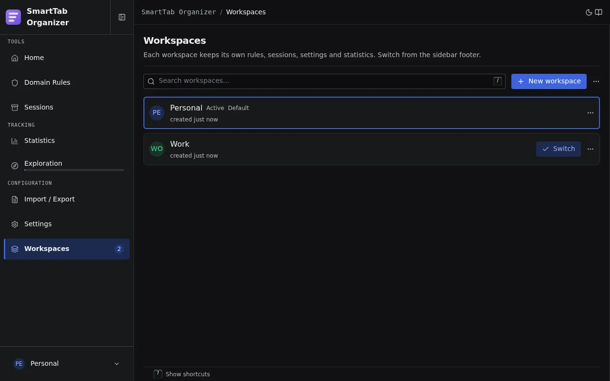The width and height of the screenshot is (610, 381).
Task: Click the question mark shortcuts key icon
Action: [x=158, y=374]
